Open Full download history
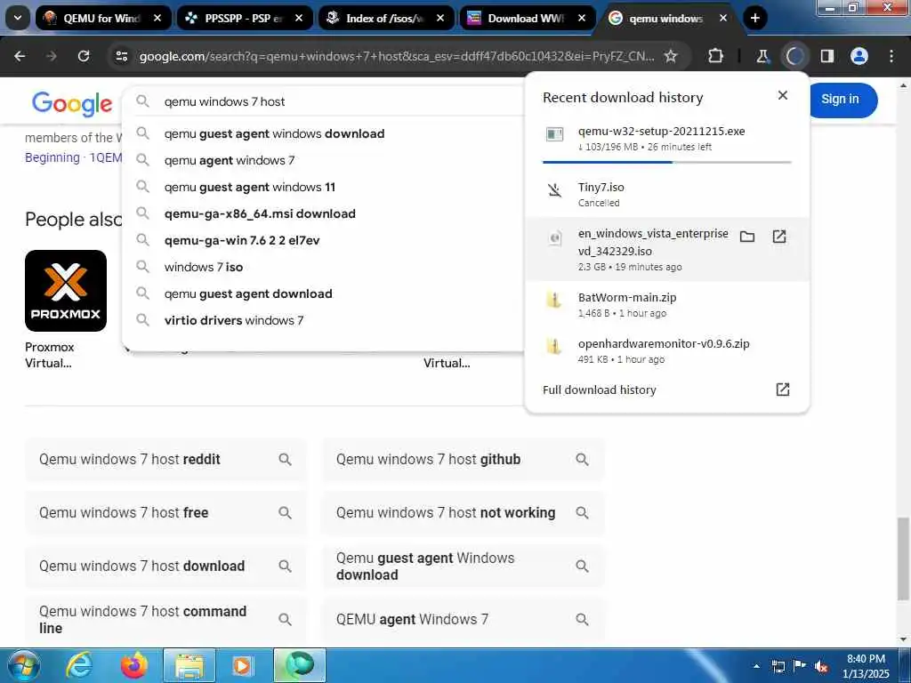 [x=666, y=390]
